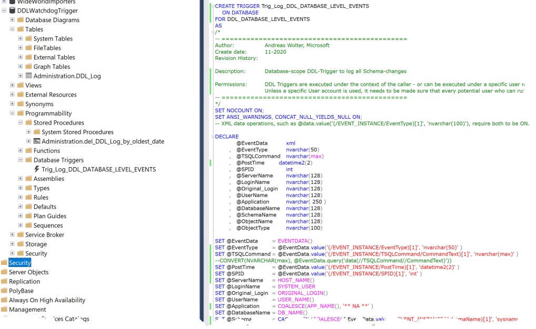The image size is (536, 329).
Task: Expand the Database Diagrams node
Action: [12, 19]
